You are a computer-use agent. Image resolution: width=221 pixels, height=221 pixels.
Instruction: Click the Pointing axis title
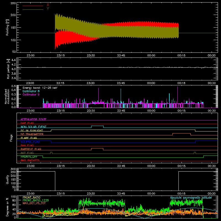coord(7,27)
